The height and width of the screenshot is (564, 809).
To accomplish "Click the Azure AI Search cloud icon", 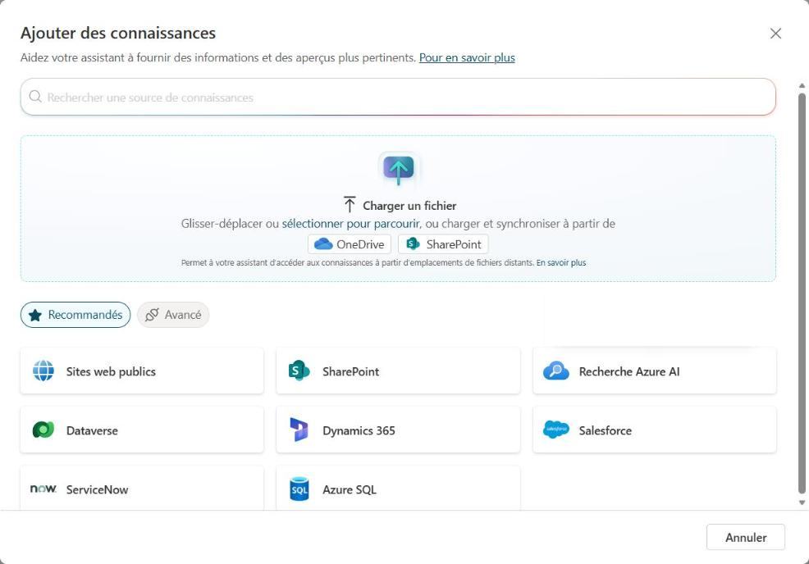I will (x=555, y=371).
